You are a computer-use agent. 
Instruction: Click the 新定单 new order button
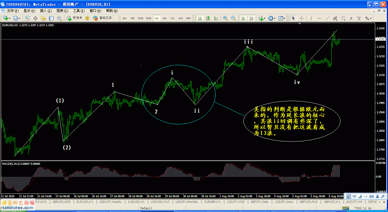point(75,18)
